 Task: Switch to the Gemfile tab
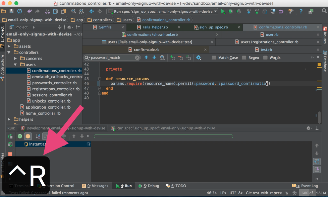click(x=105, y=27)
